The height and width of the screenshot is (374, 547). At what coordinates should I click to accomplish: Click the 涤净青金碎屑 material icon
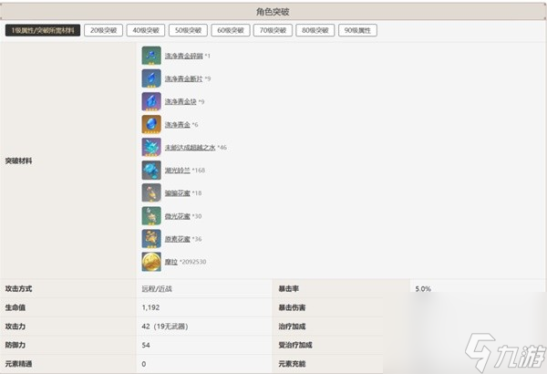point(151,56)
